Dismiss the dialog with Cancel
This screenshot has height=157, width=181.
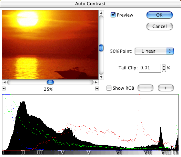pos(160,26)
